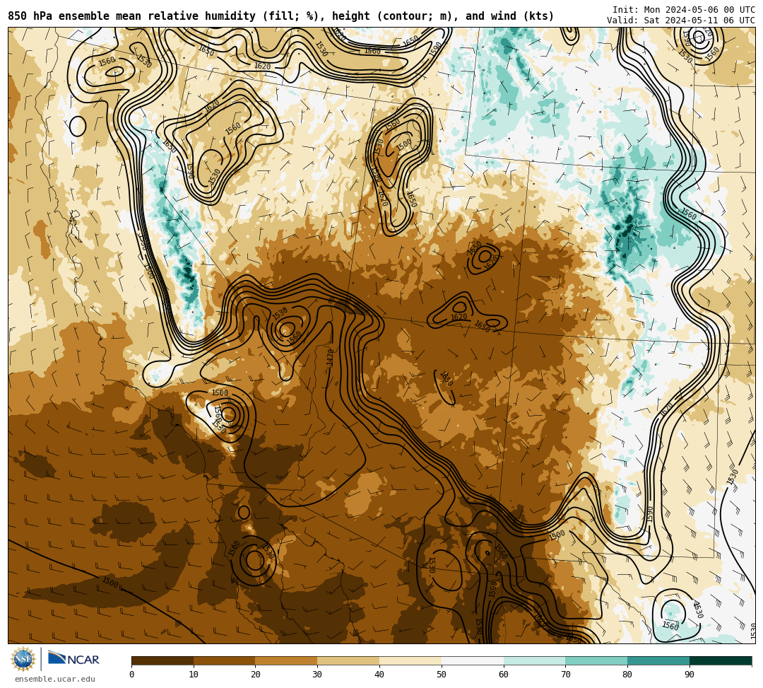Select the 90-100% dark green color swatch

tap(721, 660)
